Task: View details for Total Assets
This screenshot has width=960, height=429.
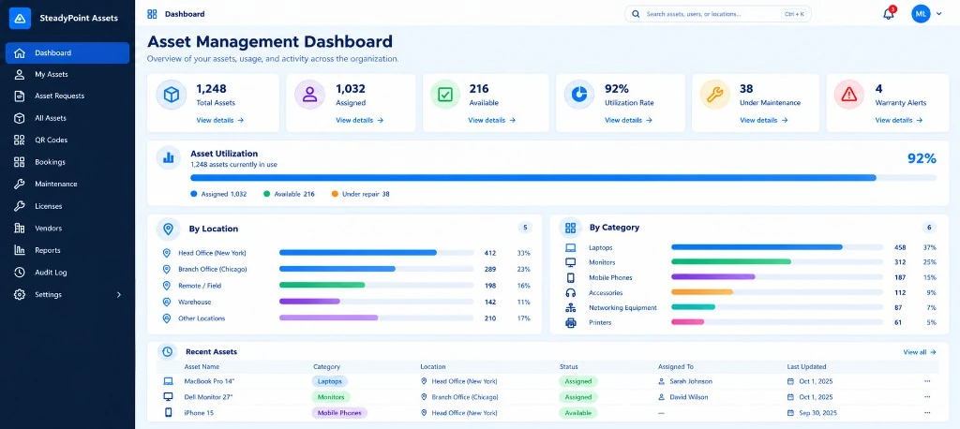Action: pyautogui.click(x=219, y=121)
